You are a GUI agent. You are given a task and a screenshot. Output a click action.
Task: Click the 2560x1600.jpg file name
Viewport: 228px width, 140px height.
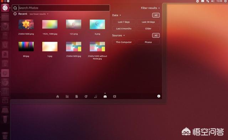click(74, 56)
